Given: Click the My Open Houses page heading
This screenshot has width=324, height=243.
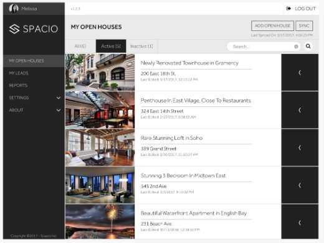Looking at the screenshot, I should [x=96, y=27].
